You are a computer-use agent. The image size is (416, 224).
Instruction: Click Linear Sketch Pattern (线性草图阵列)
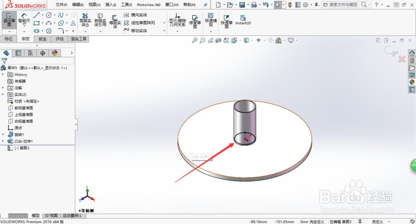pos(139,23)
